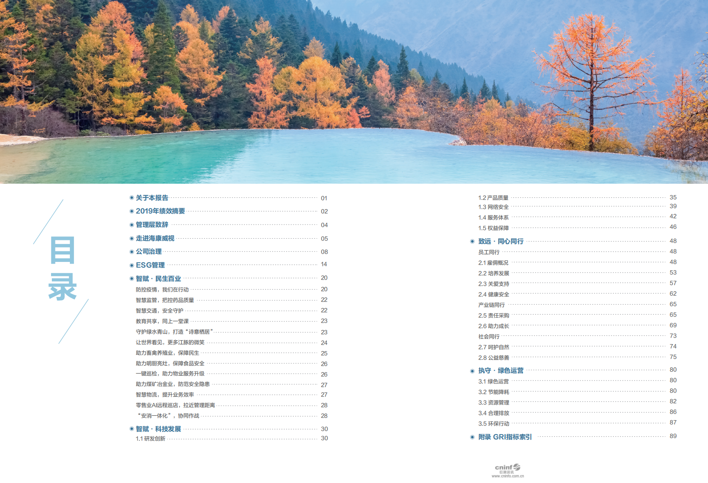The image size is (708, 483).
Task: Click the vertical 目录 title text
Action: pos(62,268)
